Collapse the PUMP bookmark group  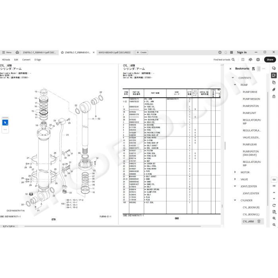235,85
